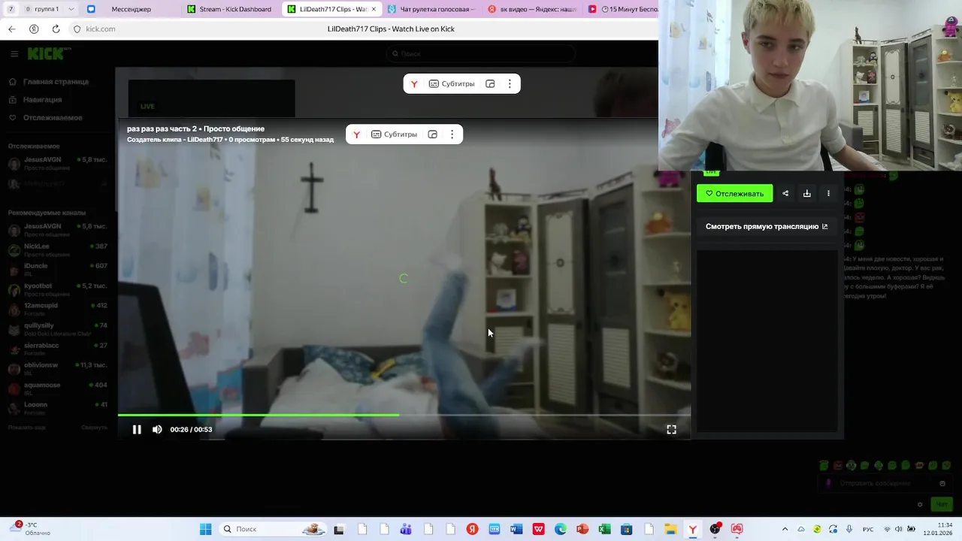Open Смотреть прямую трансляцию link

point(767,226)
